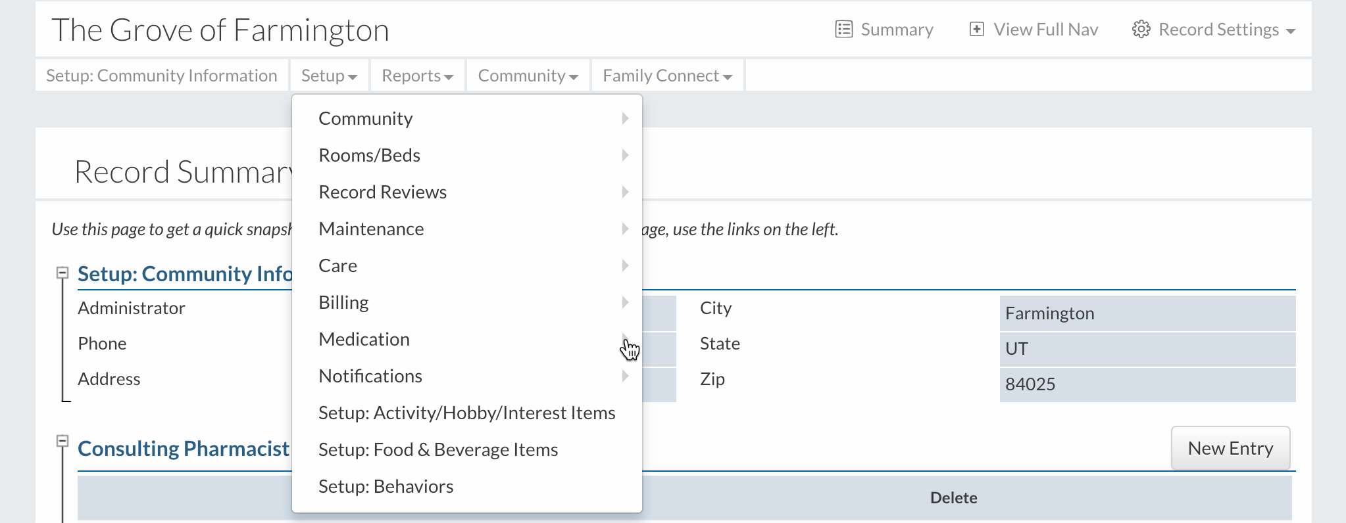Select Setup: Activity/Hobby/Interest Items

coord(467,413)
